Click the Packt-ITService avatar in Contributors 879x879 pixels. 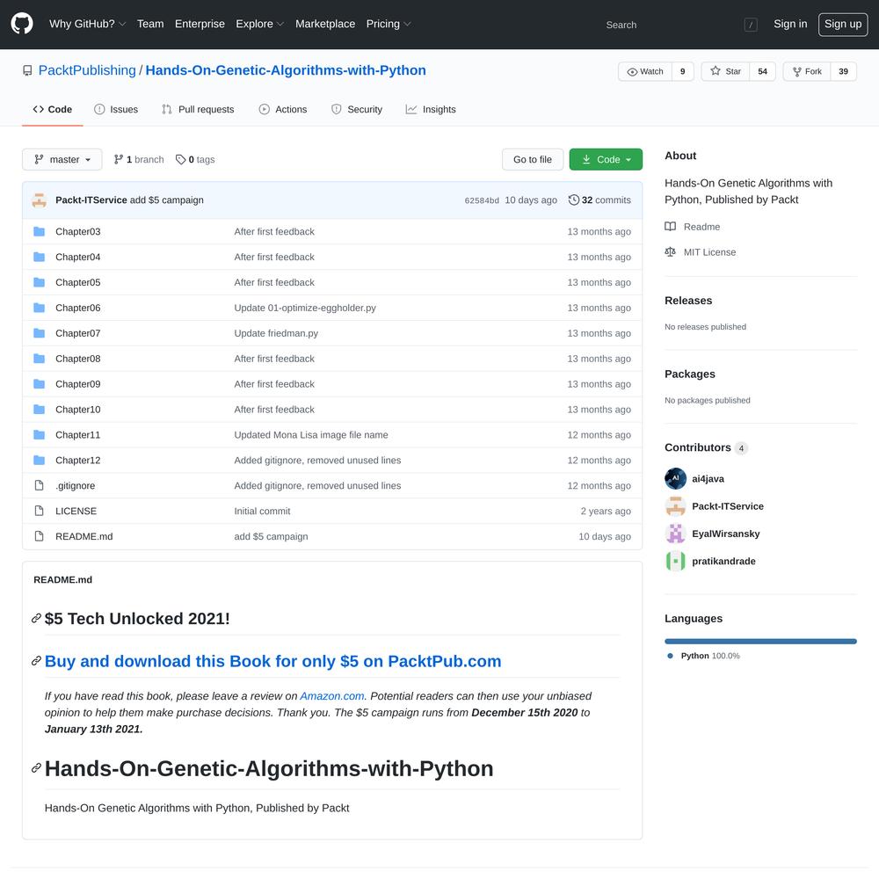tap(675, 506)
